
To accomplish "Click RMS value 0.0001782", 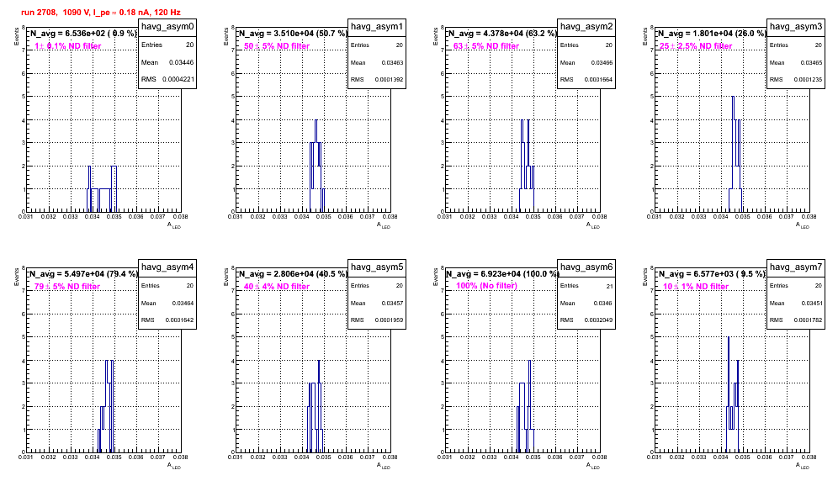I will (x=808, y=320).
